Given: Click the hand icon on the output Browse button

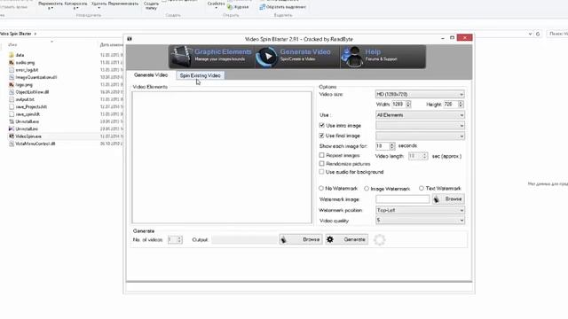Looking at the screenshot, I should (x=284, y=239).
